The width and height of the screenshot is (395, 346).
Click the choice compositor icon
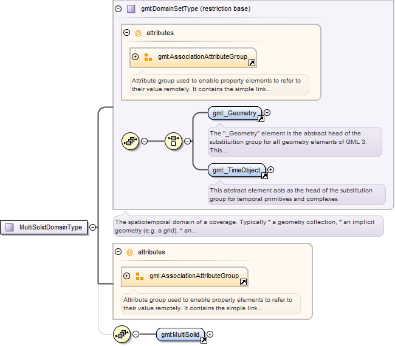click(173, 141)
